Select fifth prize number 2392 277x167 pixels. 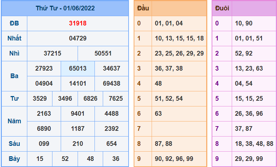[111, 129]
